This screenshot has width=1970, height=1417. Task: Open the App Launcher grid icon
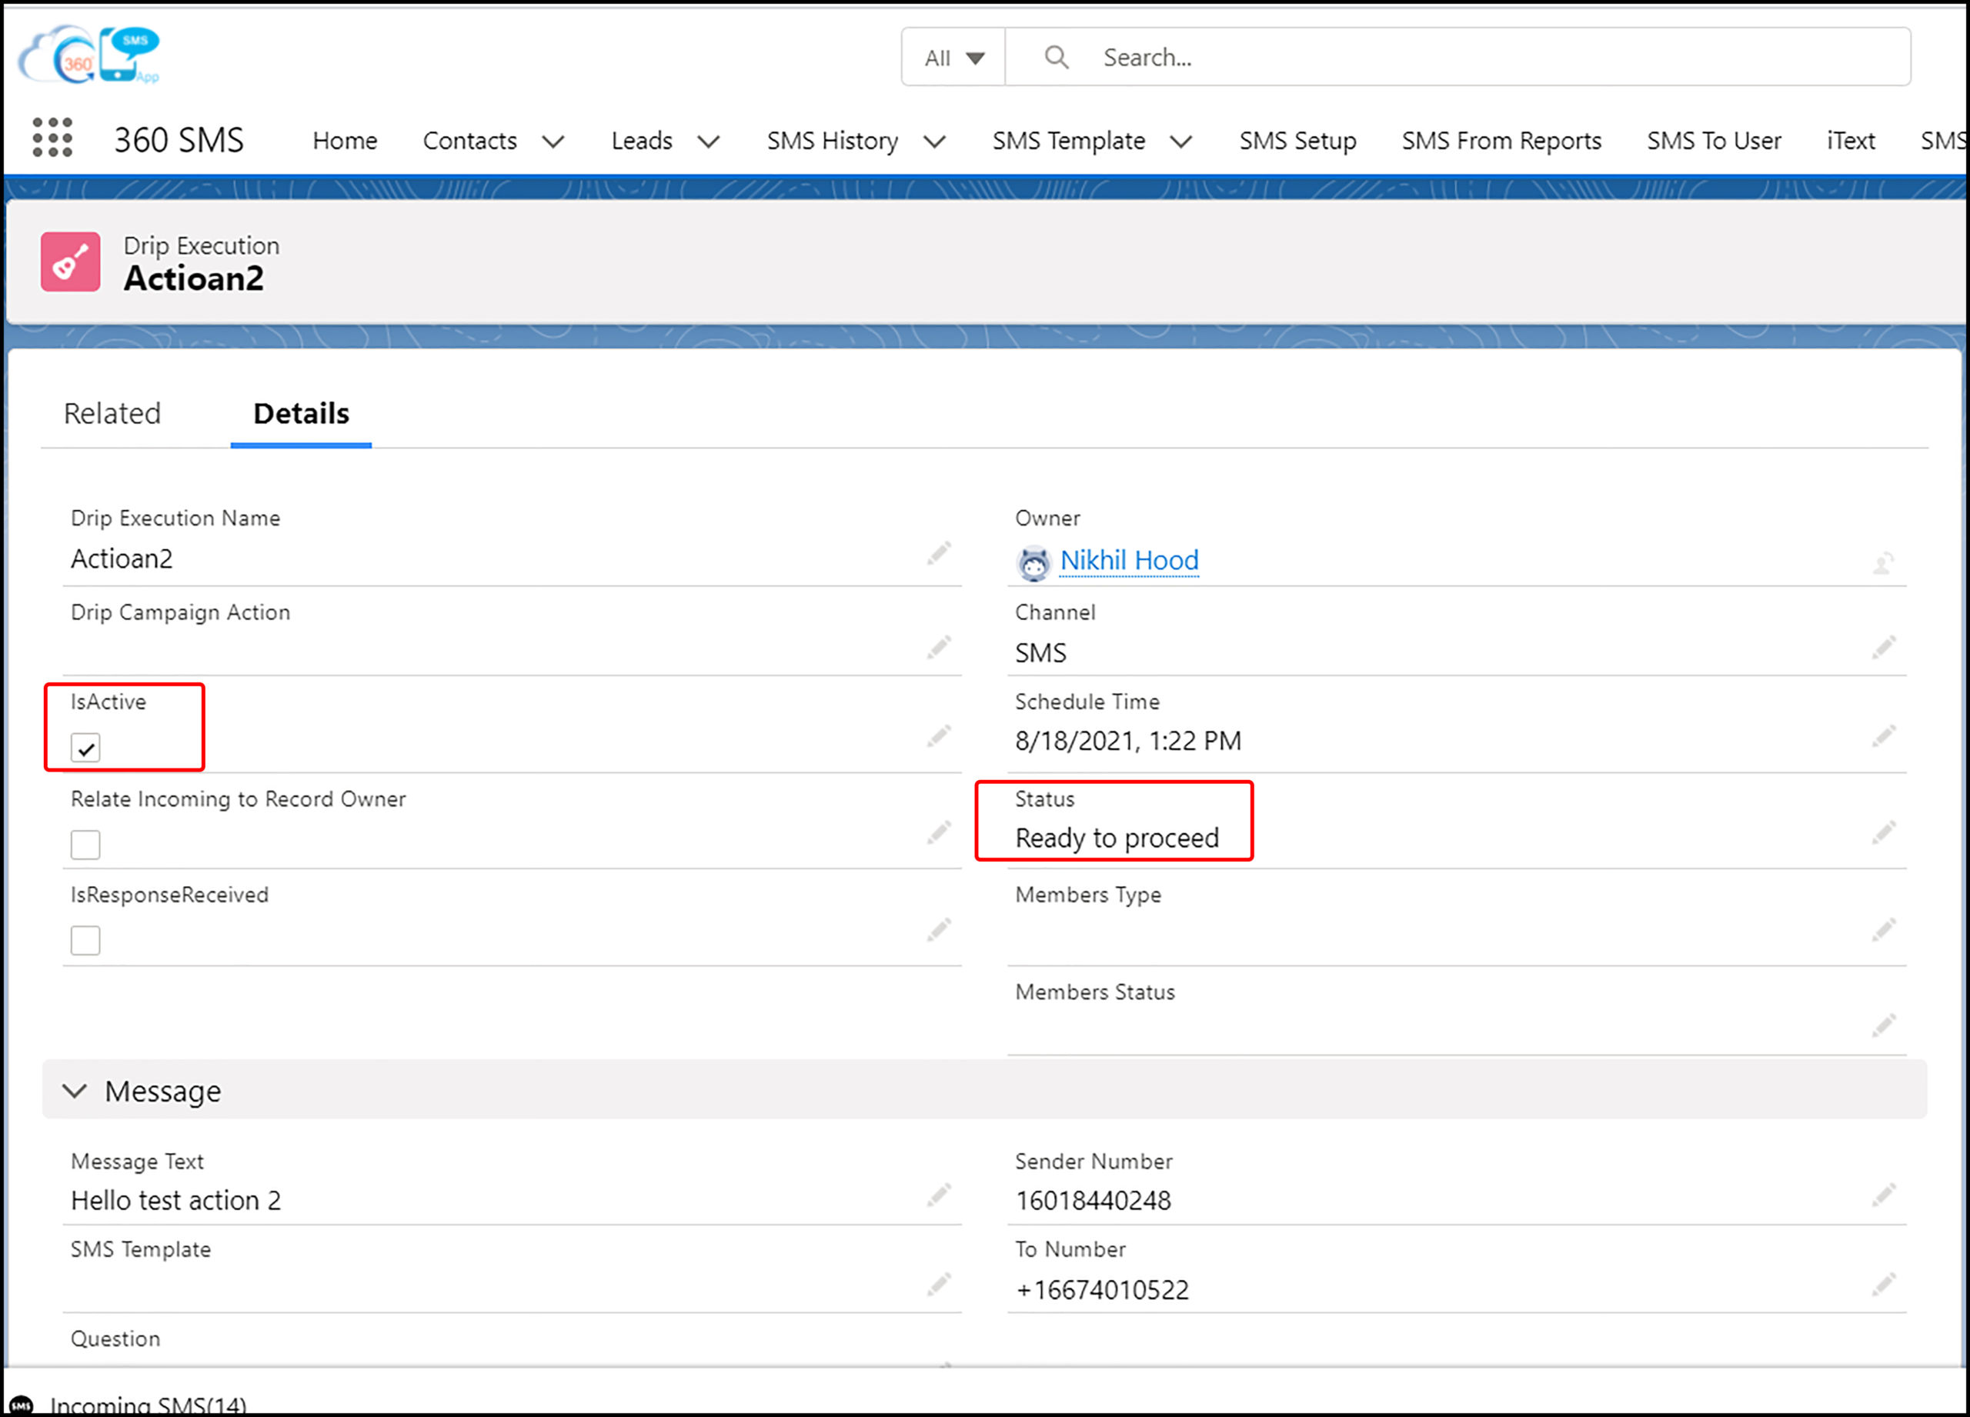pos(52,137)
